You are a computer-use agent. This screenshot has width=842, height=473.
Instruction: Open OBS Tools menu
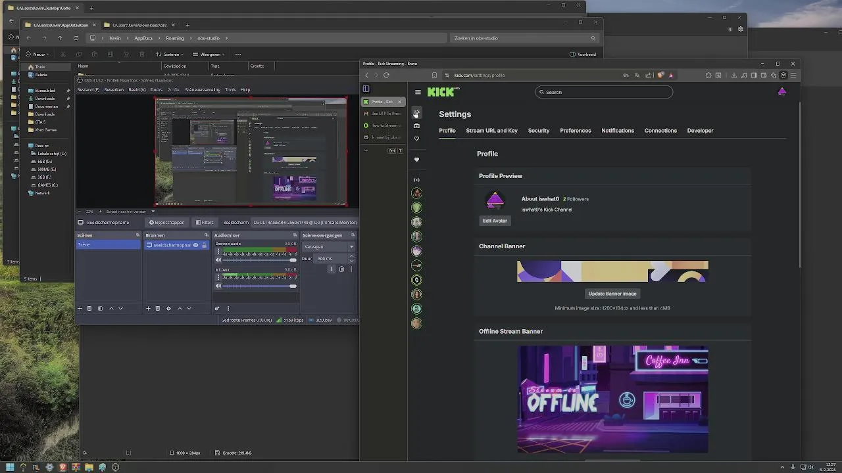pyautogui.click(x=230, y=89)
